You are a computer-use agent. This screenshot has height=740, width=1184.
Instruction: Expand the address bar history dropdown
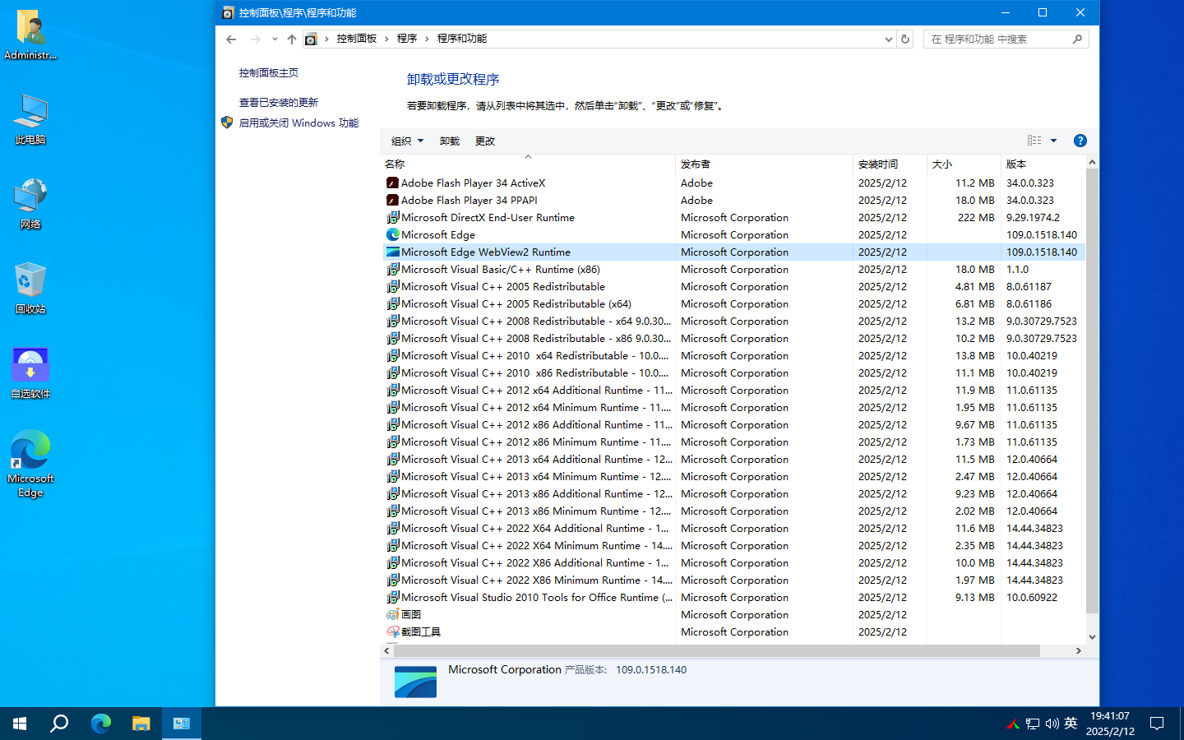(888, 39)
